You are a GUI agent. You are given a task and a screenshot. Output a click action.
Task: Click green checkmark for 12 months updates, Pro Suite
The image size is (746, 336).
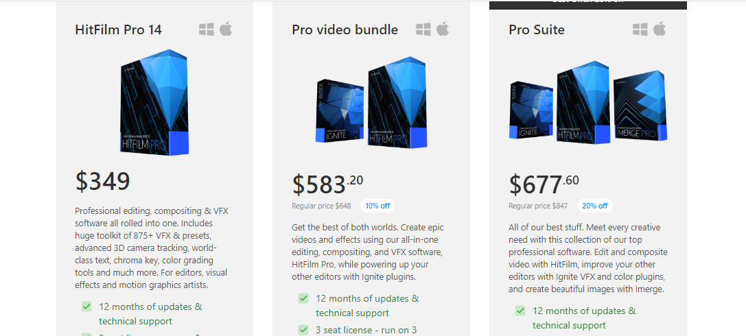520,311
